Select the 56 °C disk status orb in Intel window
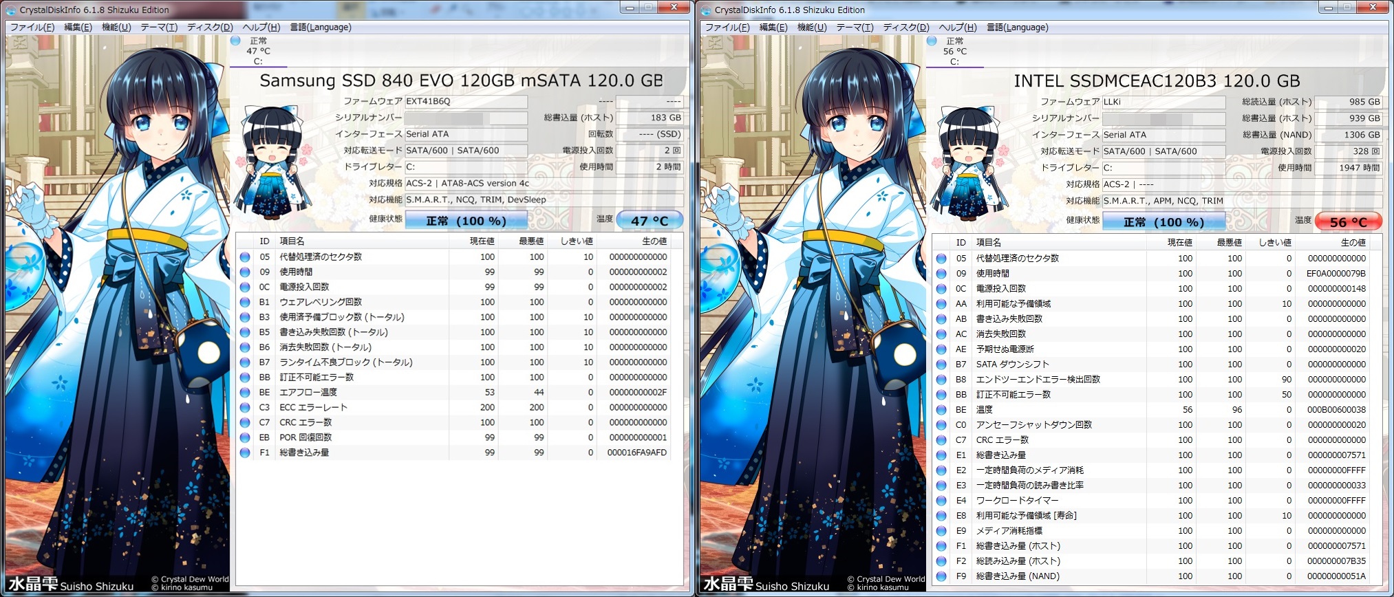Image resolution: width=1394 pixels, height=597 pixels. (932, 41)
